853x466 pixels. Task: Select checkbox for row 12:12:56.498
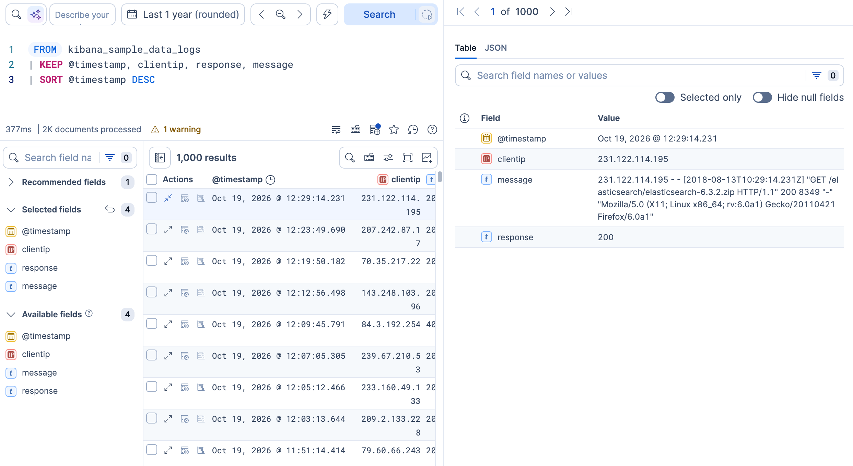coord(152,292)
